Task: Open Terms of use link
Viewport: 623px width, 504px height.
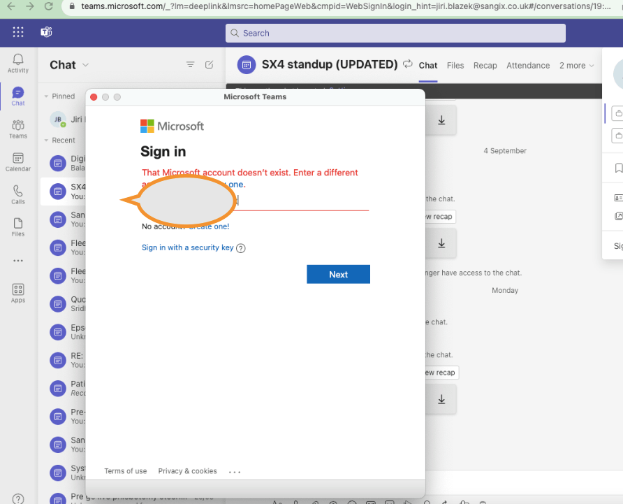Action: click(126, 471)
